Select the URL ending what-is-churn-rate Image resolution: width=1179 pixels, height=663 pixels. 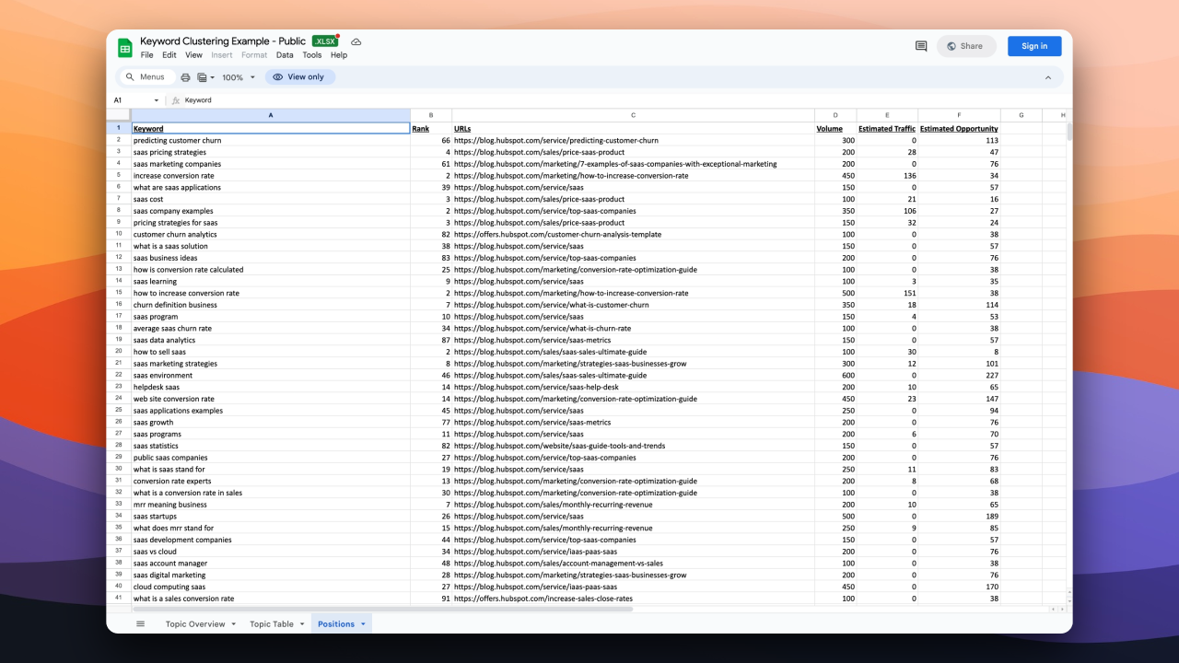click(634, 329)
